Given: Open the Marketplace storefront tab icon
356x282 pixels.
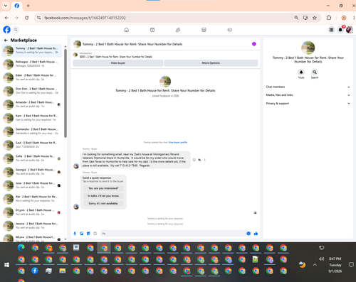Looking at the screenshot, I should pyautogui.click(x=204, y=30).
